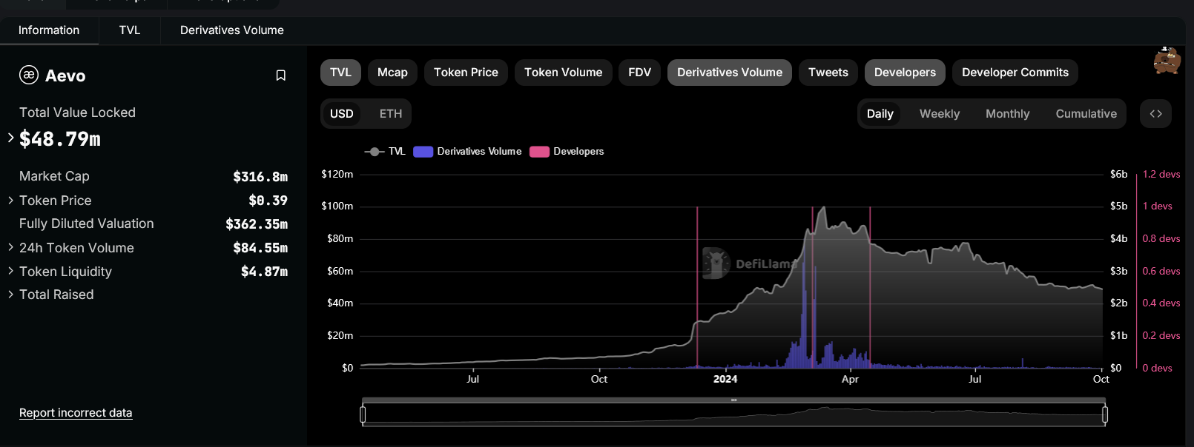Click the $4.87m token liquidity value

tap(264, 272)
